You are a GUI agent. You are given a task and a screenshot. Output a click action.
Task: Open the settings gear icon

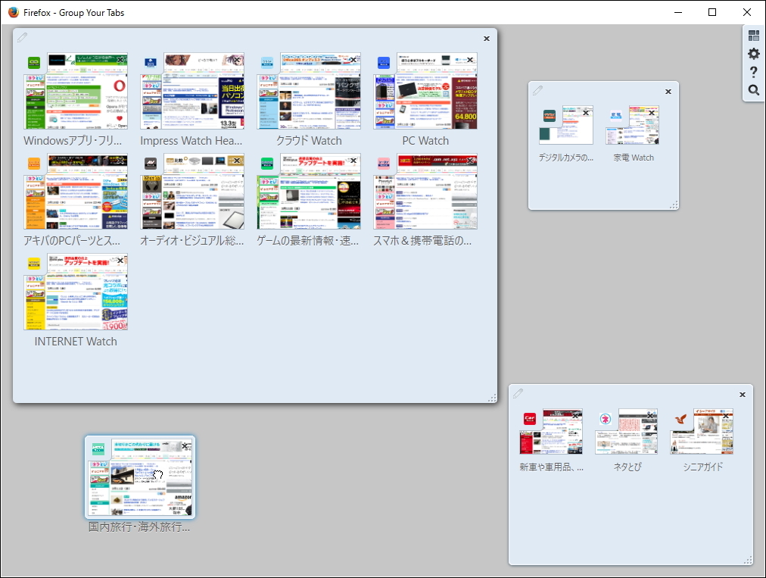754,54
